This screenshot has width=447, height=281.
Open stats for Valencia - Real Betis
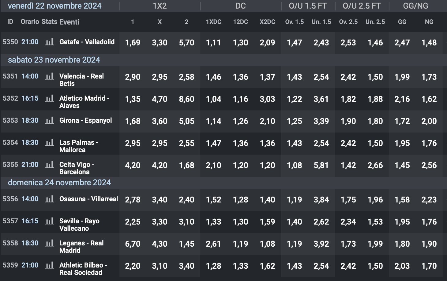click(x=50, y=77)
